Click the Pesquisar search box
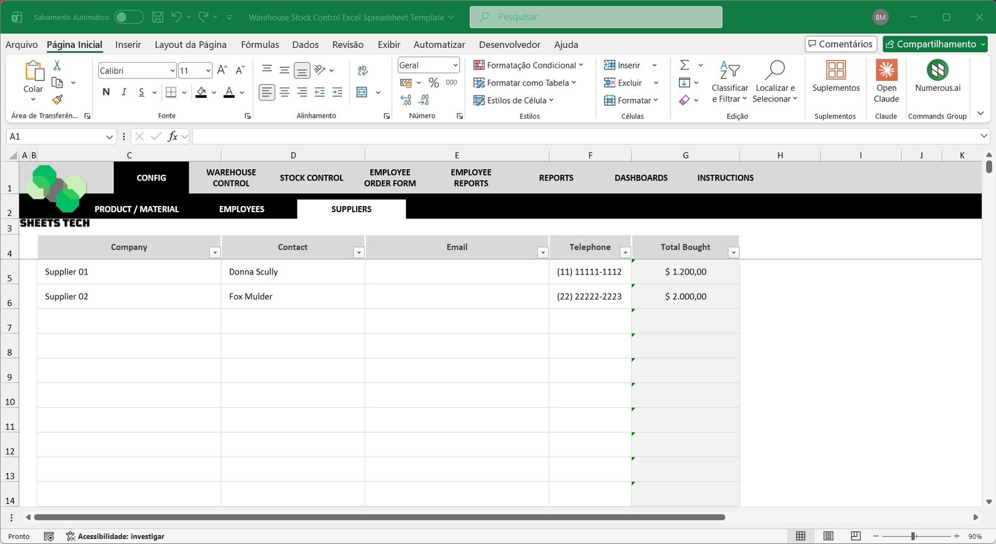Image resolution: width=996 pixels, height=544 pixels. click(596, 17)
